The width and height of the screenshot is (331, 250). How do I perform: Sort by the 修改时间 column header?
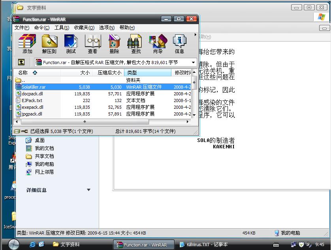[x=181, y=73]
